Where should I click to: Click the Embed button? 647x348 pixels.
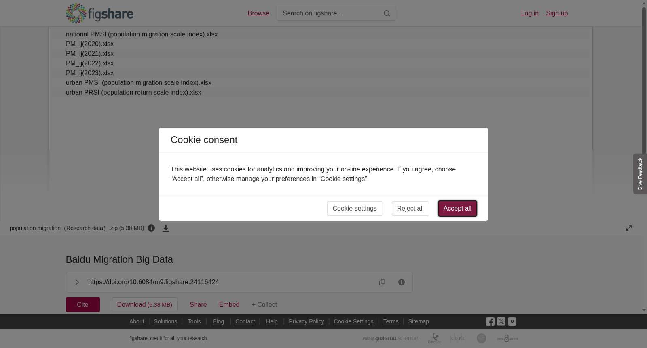[x=229, y=305]
